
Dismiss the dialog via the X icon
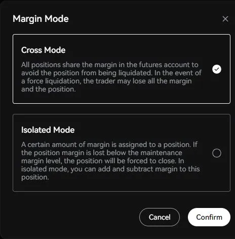pos(225,19)
